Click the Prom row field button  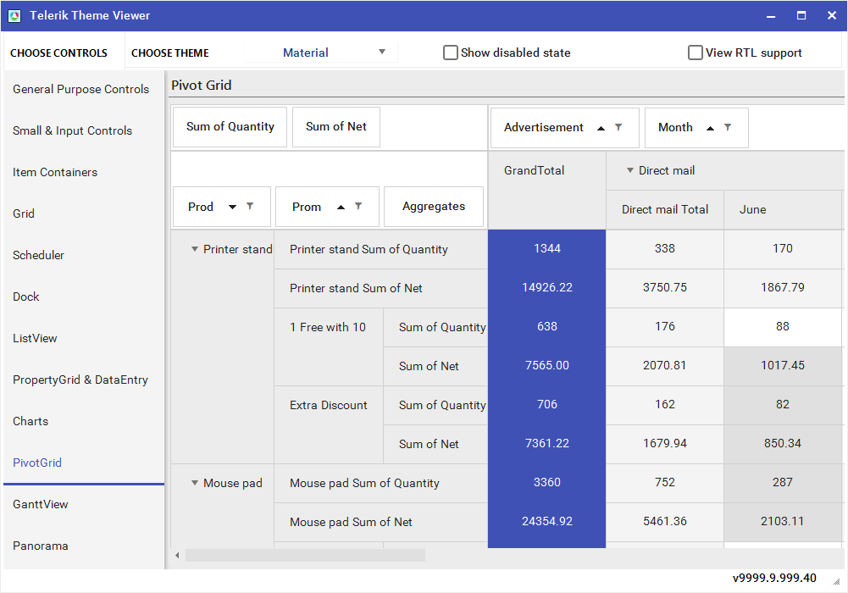(x=327, y=207)
